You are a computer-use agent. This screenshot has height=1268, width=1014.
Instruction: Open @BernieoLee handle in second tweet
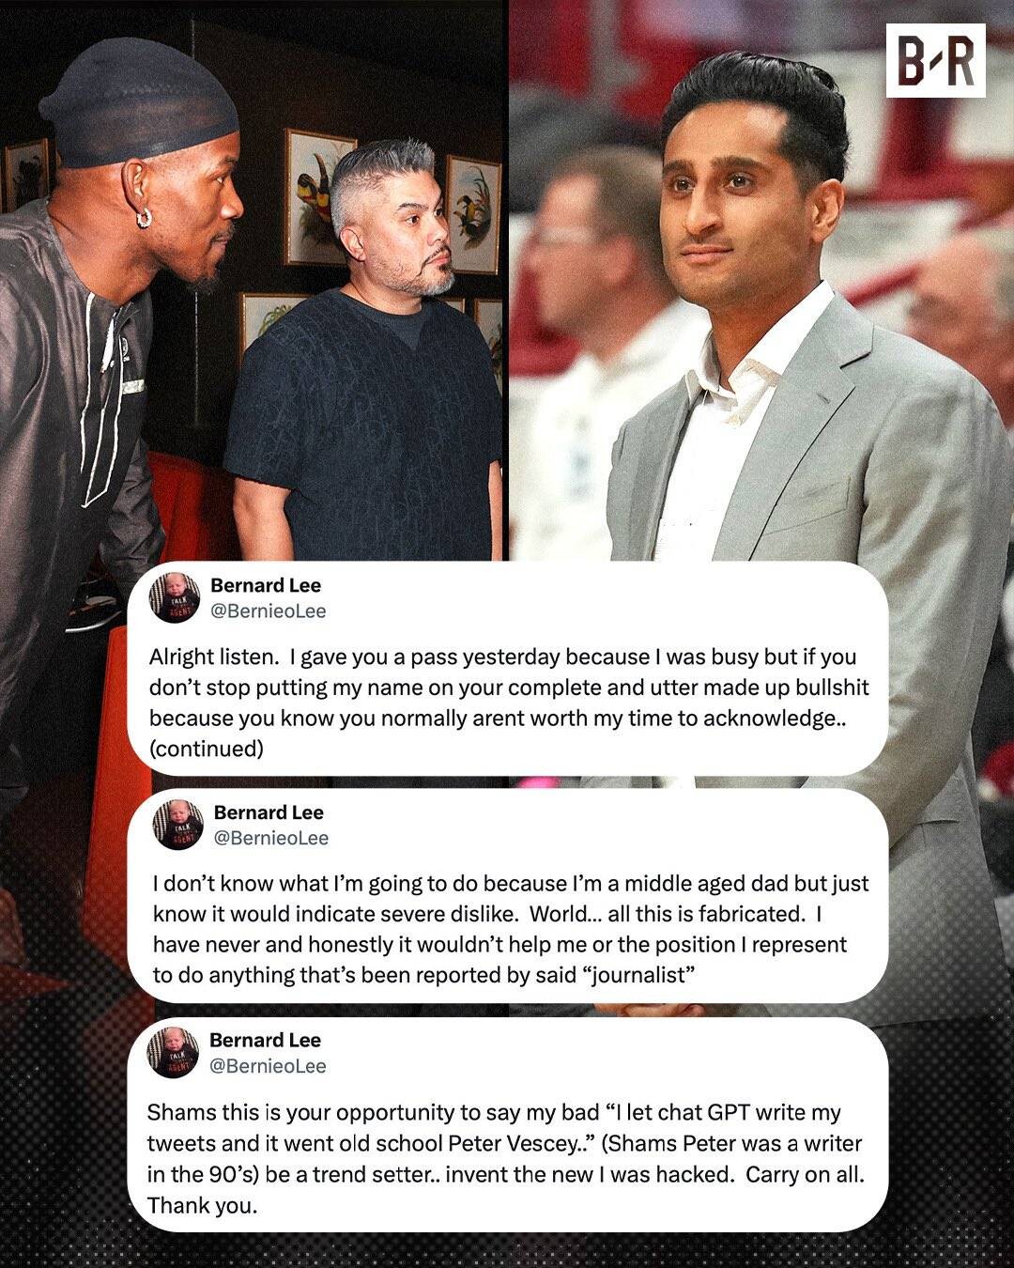271,838
